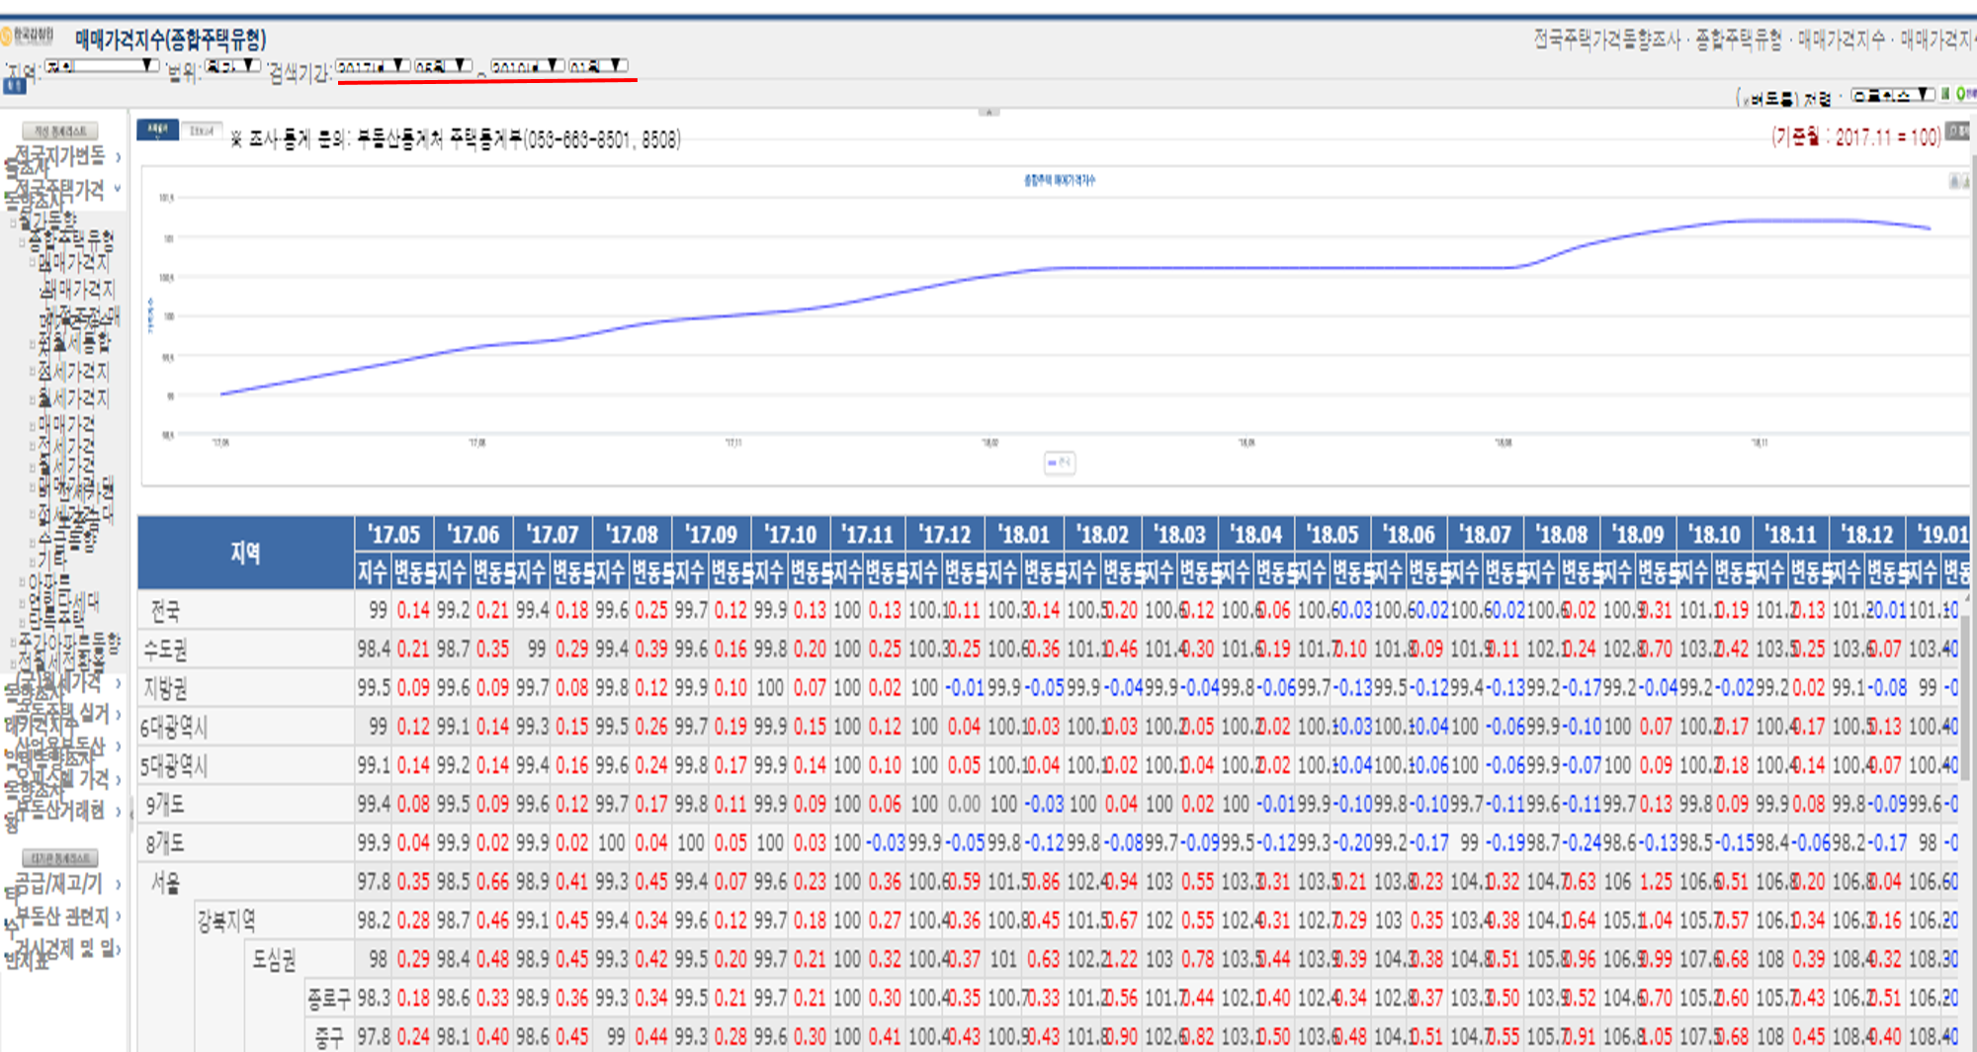Click the 8개도 row label
Viewport: 1977px width, 1052px height.
coord(165,843)
